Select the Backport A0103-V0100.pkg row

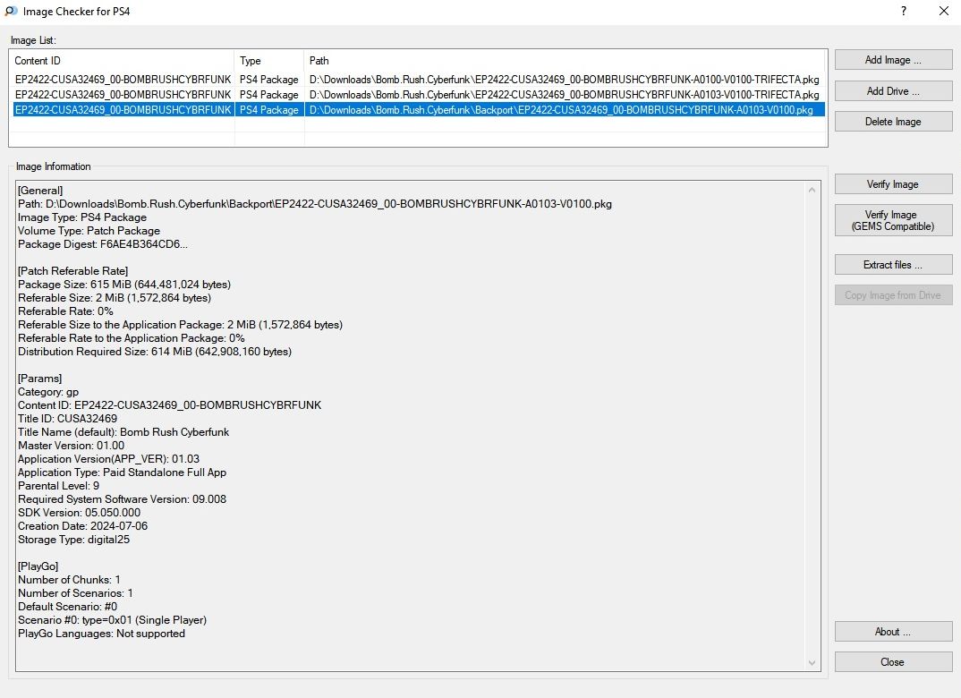coord(419,110)
